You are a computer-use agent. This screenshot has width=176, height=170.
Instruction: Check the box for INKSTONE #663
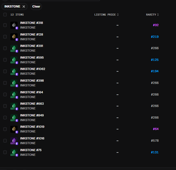(x=5, y=106)
